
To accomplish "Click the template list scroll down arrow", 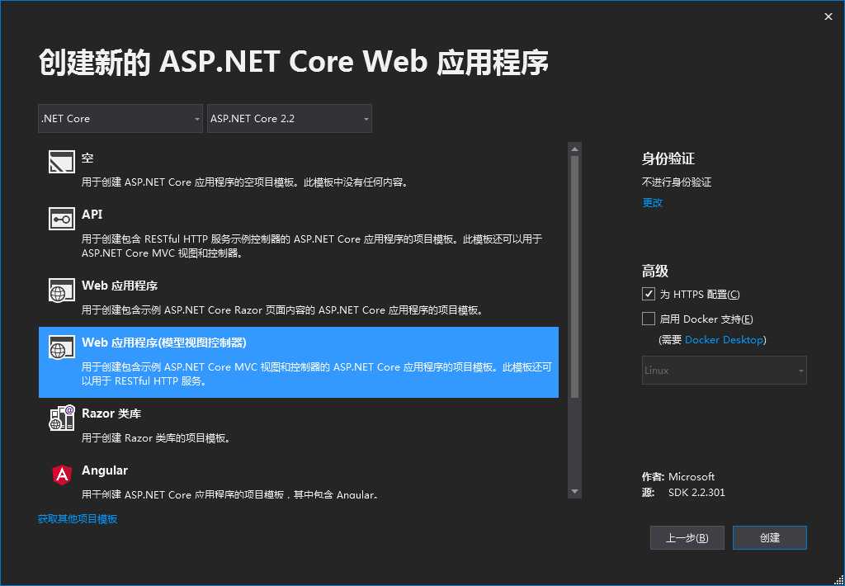I will pos(574,491).
